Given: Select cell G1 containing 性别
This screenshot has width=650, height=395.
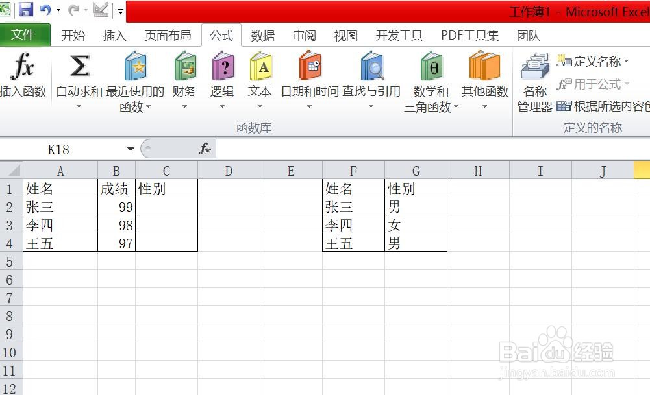Looking at the screenshot, I should 416,188.
